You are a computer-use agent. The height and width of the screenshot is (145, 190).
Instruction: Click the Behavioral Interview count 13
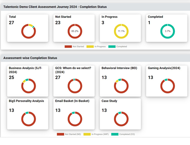click(104, 77)
